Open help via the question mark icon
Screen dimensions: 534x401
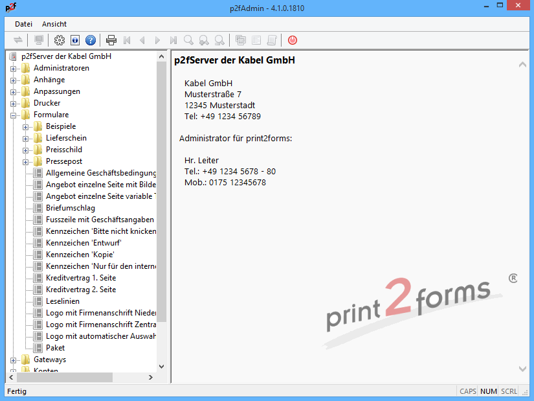click(91, 40)
